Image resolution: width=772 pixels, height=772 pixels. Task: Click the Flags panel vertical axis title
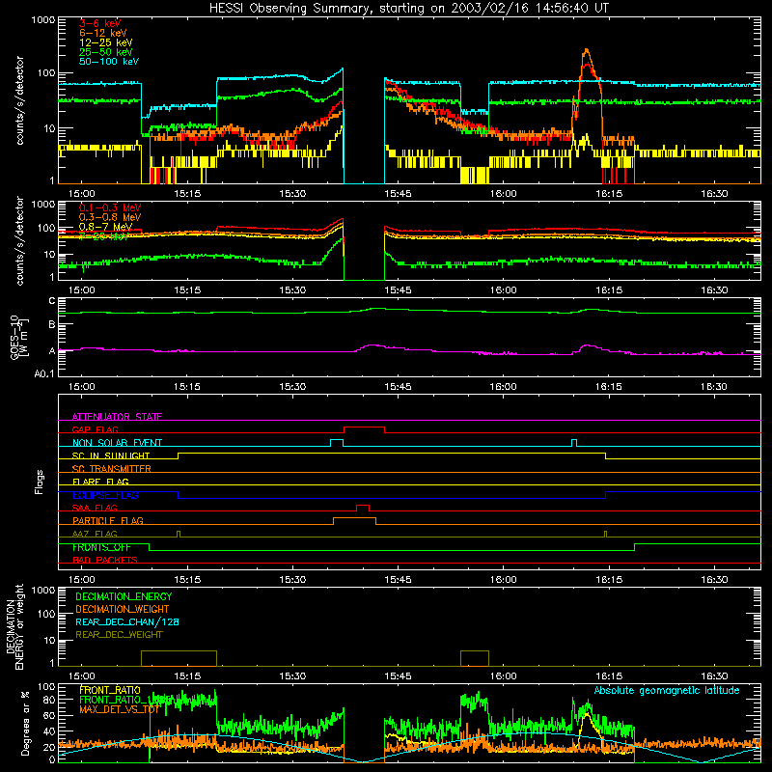pyautogui.click(x=40, y=482)
